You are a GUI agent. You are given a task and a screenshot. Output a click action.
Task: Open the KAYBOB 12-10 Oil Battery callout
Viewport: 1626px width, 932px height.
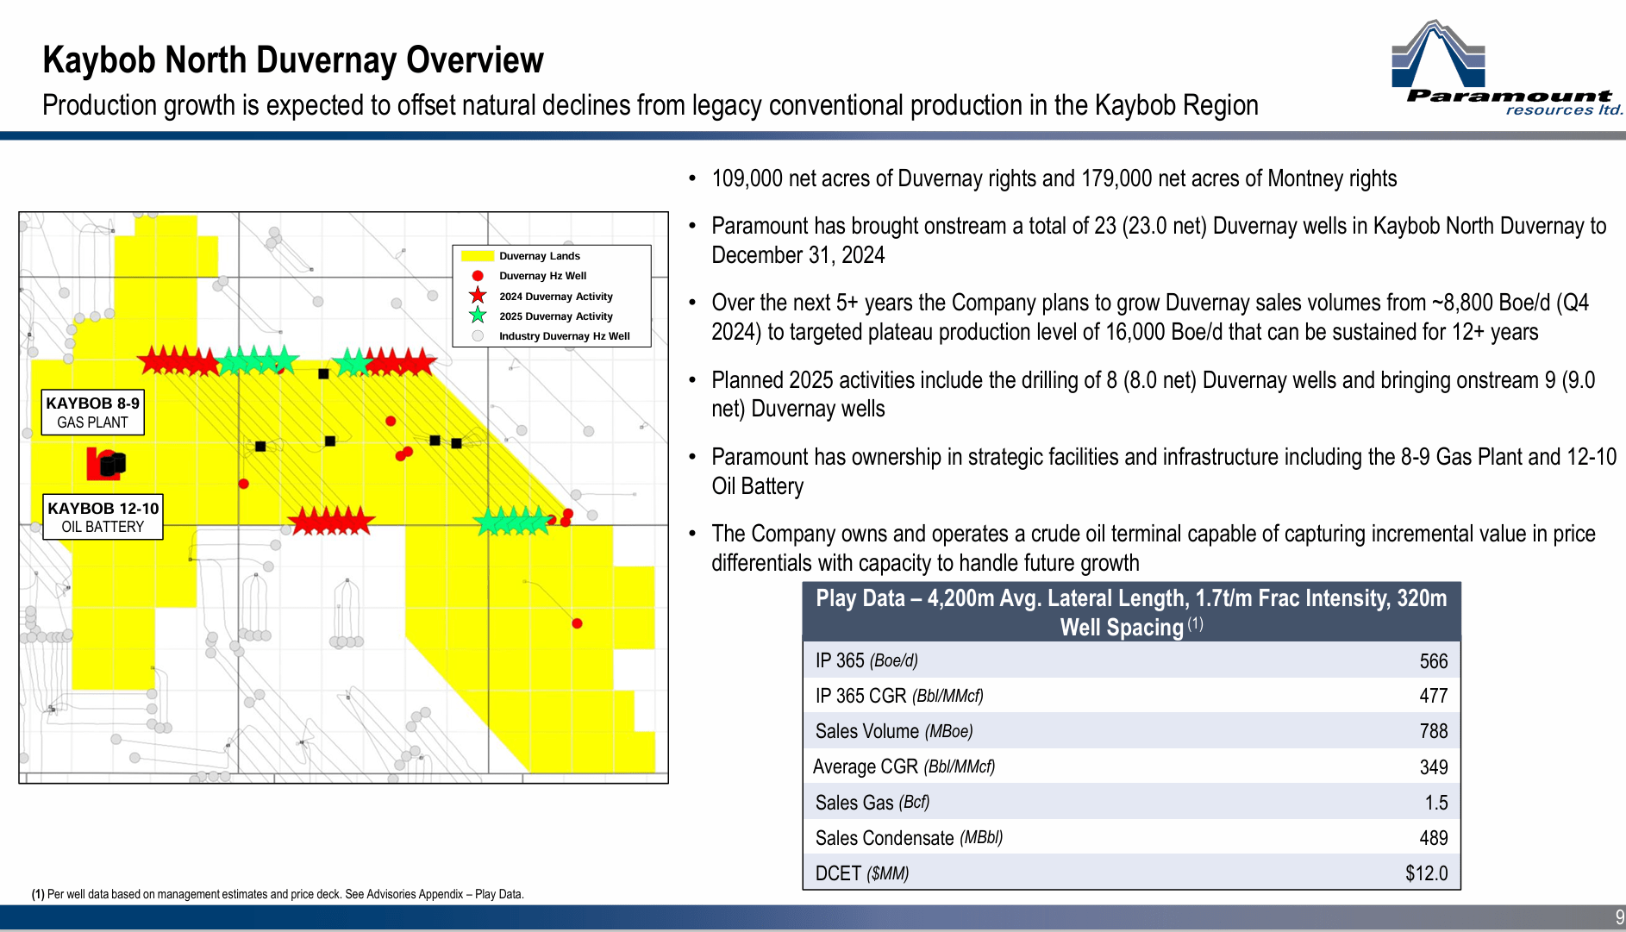click(102, 517)
